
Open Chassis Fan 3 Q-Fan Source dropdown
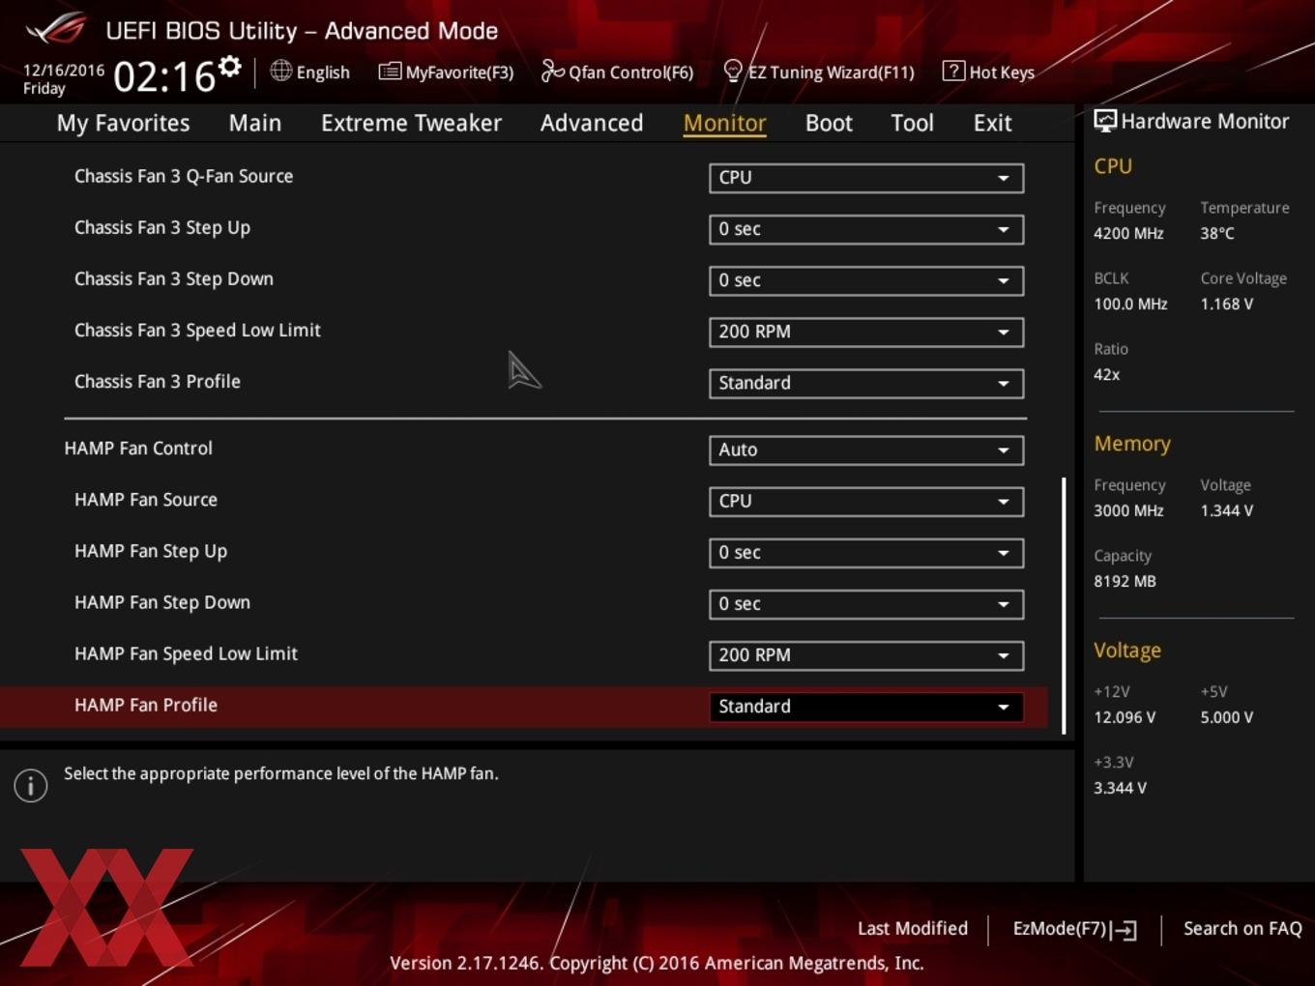[866, 178]
